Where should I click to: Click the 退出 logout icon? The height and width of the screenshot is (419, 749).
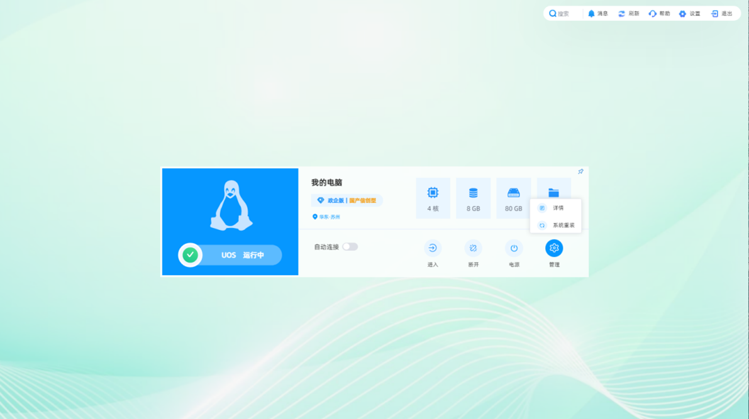pos(714,14)
